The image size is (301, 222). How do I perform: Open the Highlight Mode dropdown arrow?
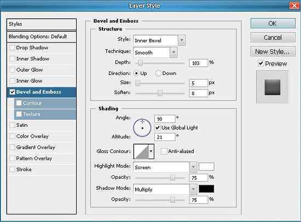pos(193,167)
